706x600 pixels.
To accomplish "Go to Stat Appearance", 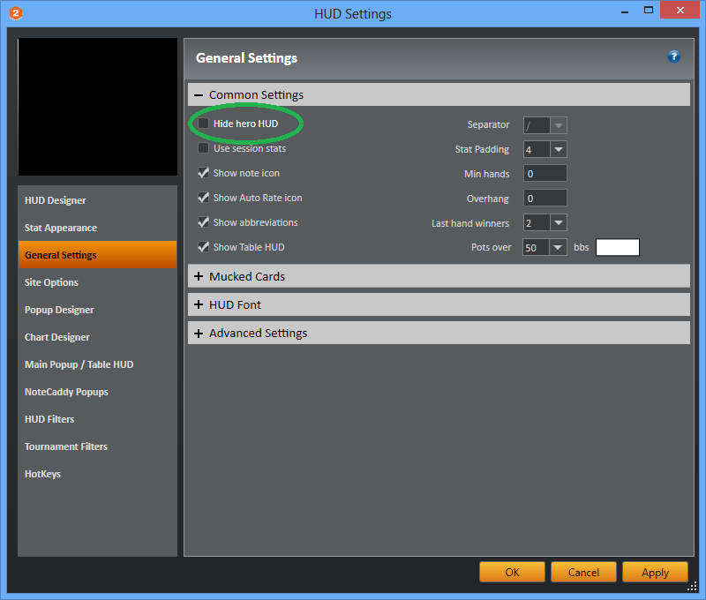I will [97, 228].
